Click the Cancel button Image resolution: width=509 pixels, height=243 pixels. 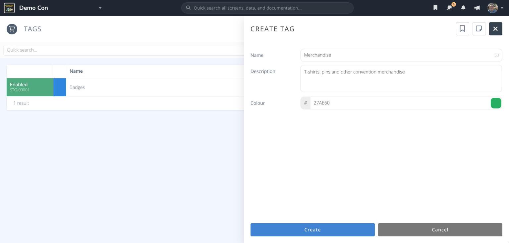point(440,230)
